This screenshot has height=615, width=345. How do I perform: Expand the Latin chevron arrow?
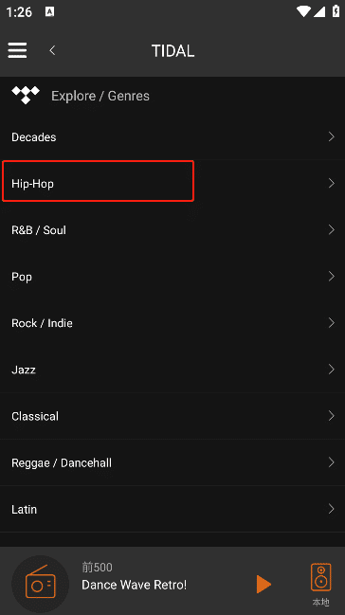pos(332,509)
